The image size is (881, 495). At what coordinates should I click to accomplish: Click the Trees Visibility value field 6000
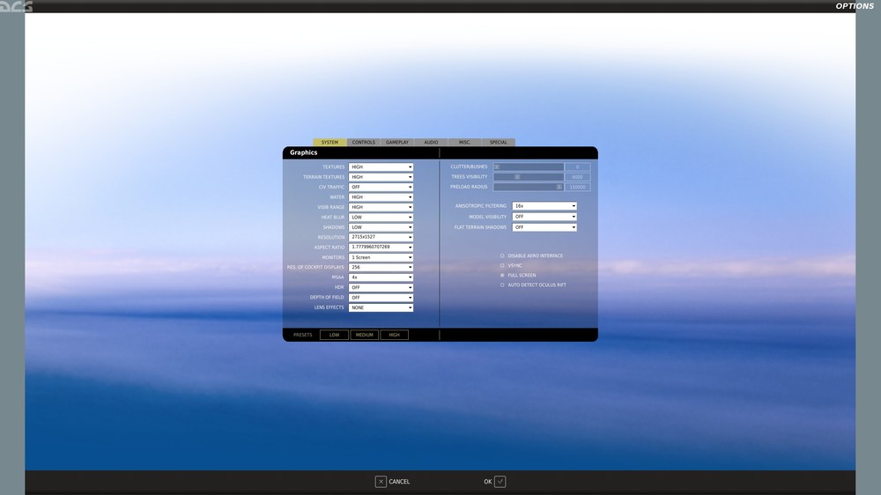tap(578, 177)
